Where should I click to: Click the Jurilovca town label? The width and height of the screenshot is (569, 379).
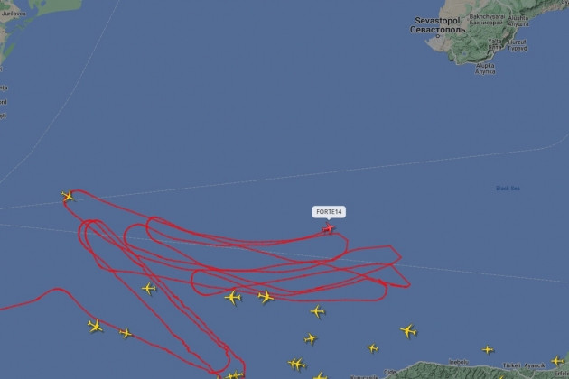14,14
